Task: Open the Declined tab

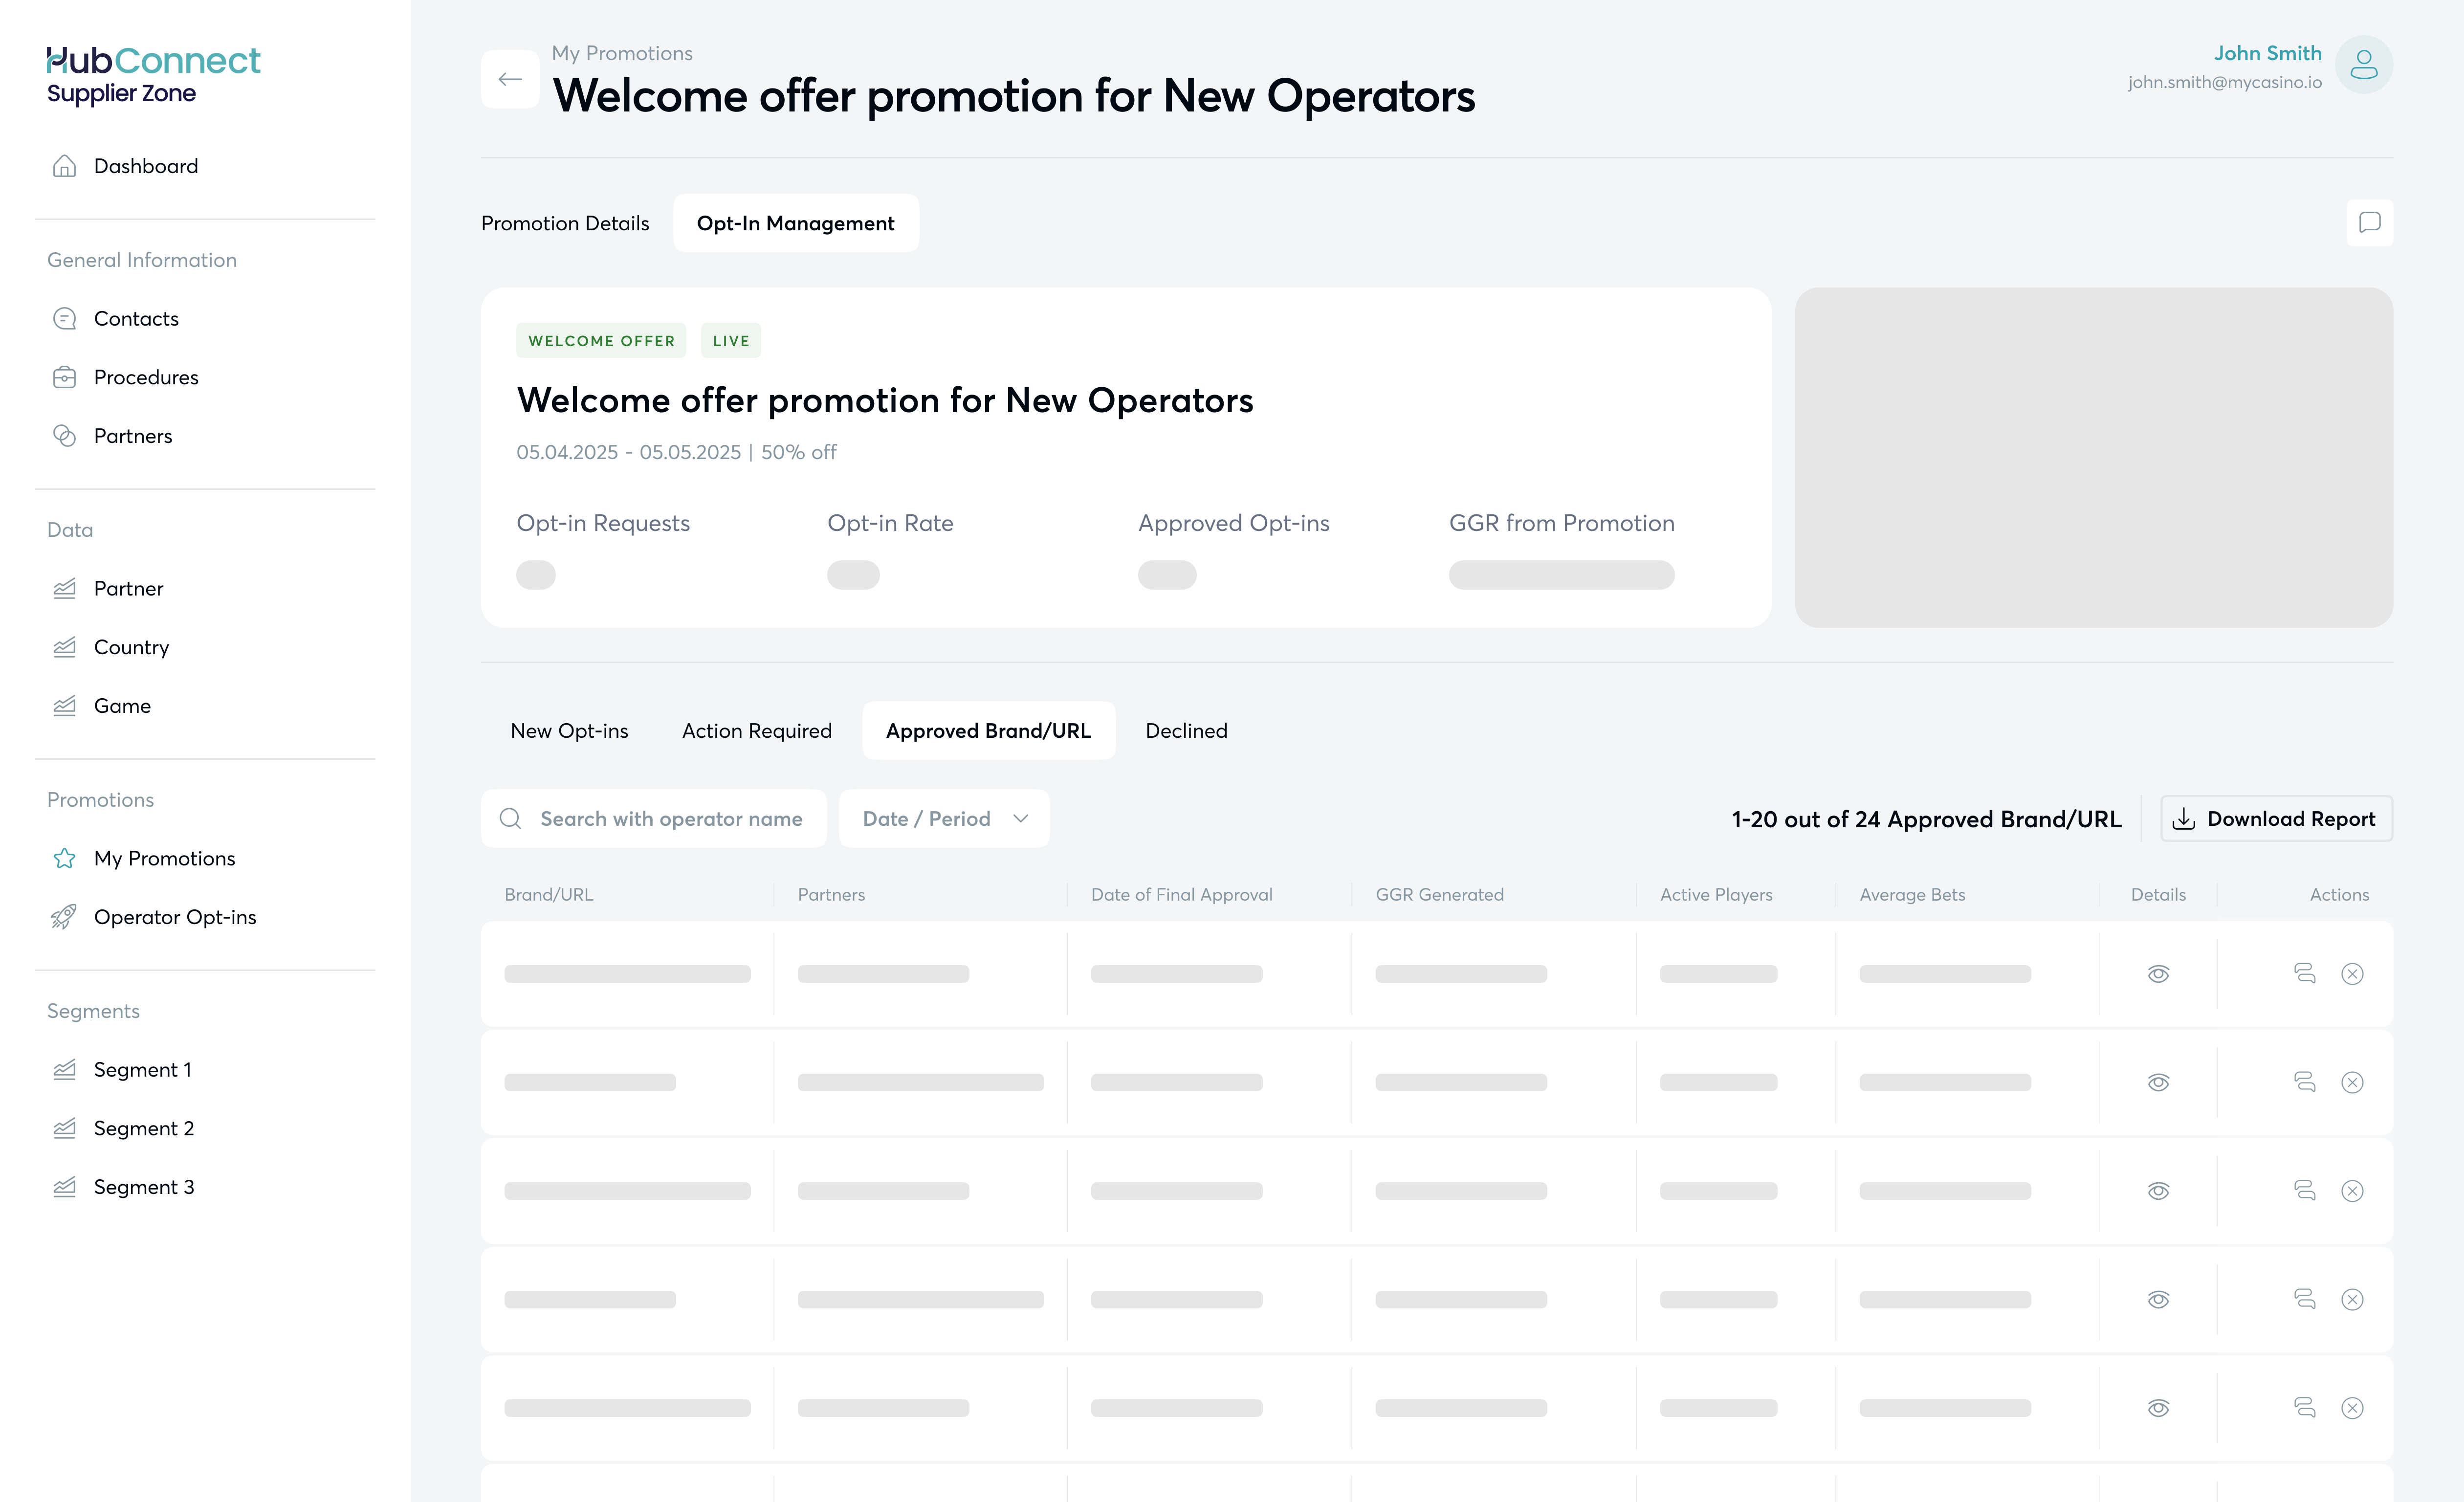Action: click(x=1186, y=731)
